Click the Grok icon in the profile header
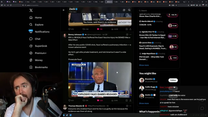The image size is (208, 117). (124, 10)
